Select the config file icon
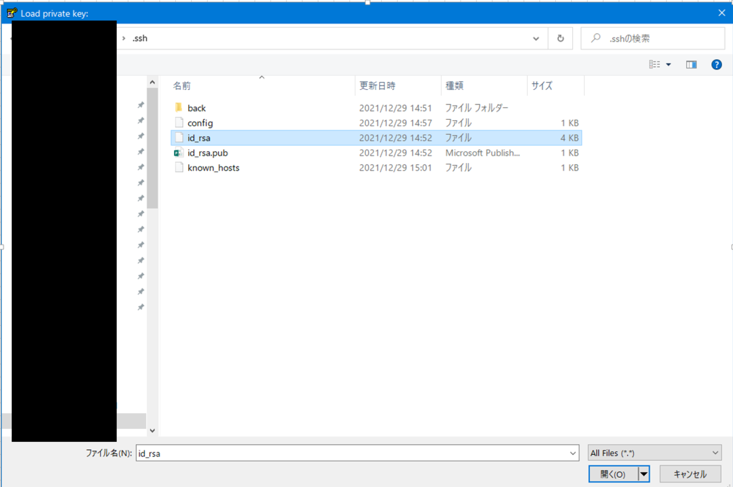 coord(179,123)
